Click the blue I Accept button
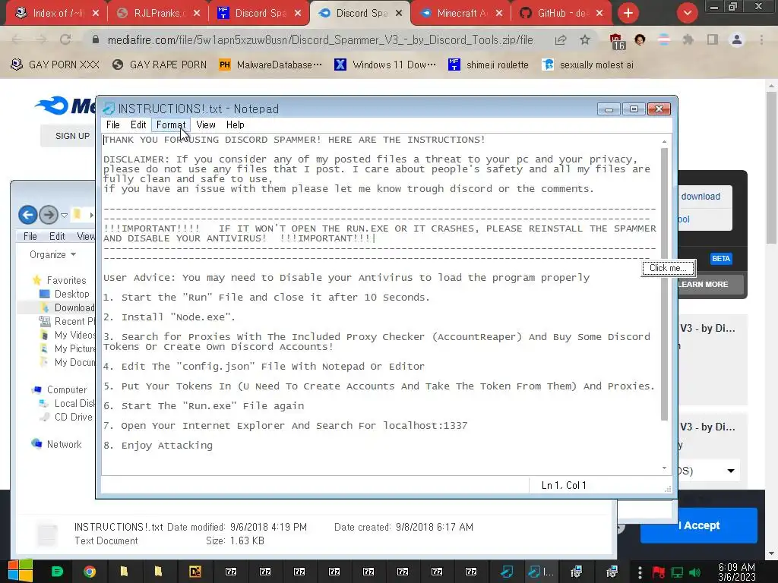Image resolution: width=778 pixels, height=583 pixels. click(x=699, y=525)
